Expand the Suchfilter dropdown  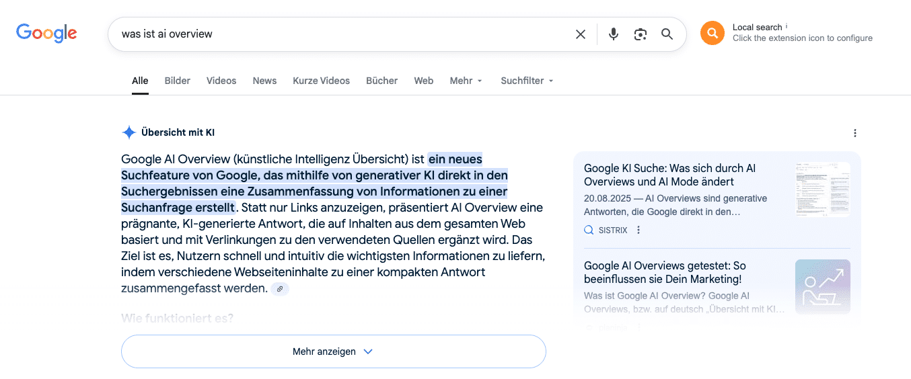pos(527,81)
